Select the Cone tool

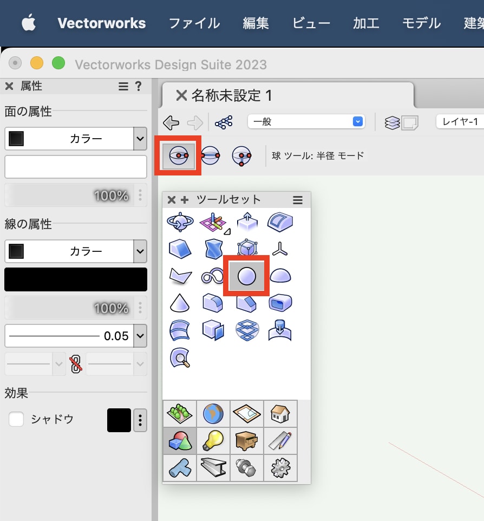(180, 303)
